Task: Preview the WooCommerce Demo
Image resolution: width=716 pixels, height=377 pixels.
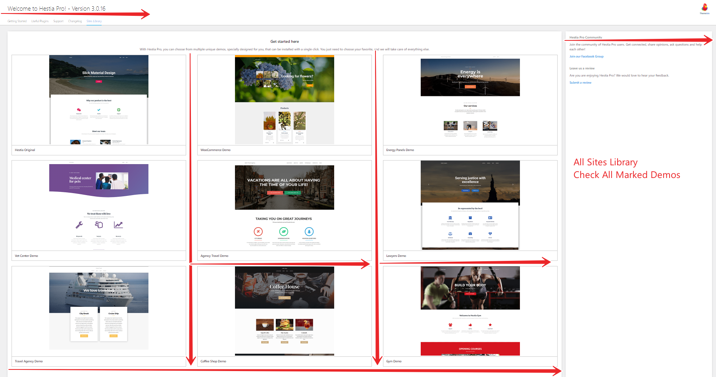Action: (284, 99)
